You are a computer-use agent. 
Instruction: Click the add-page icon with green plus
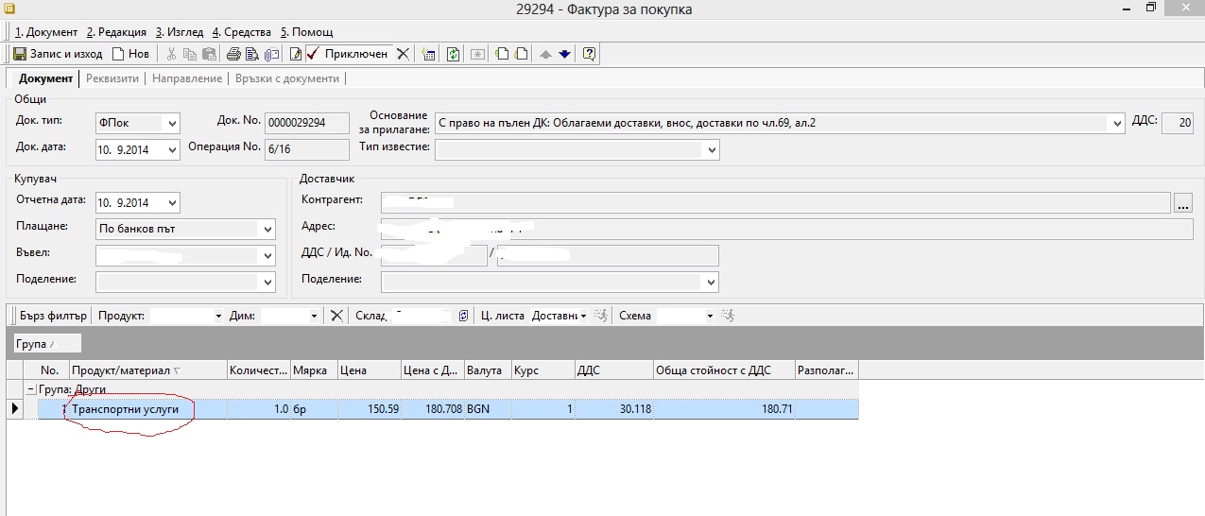[502, 54]
